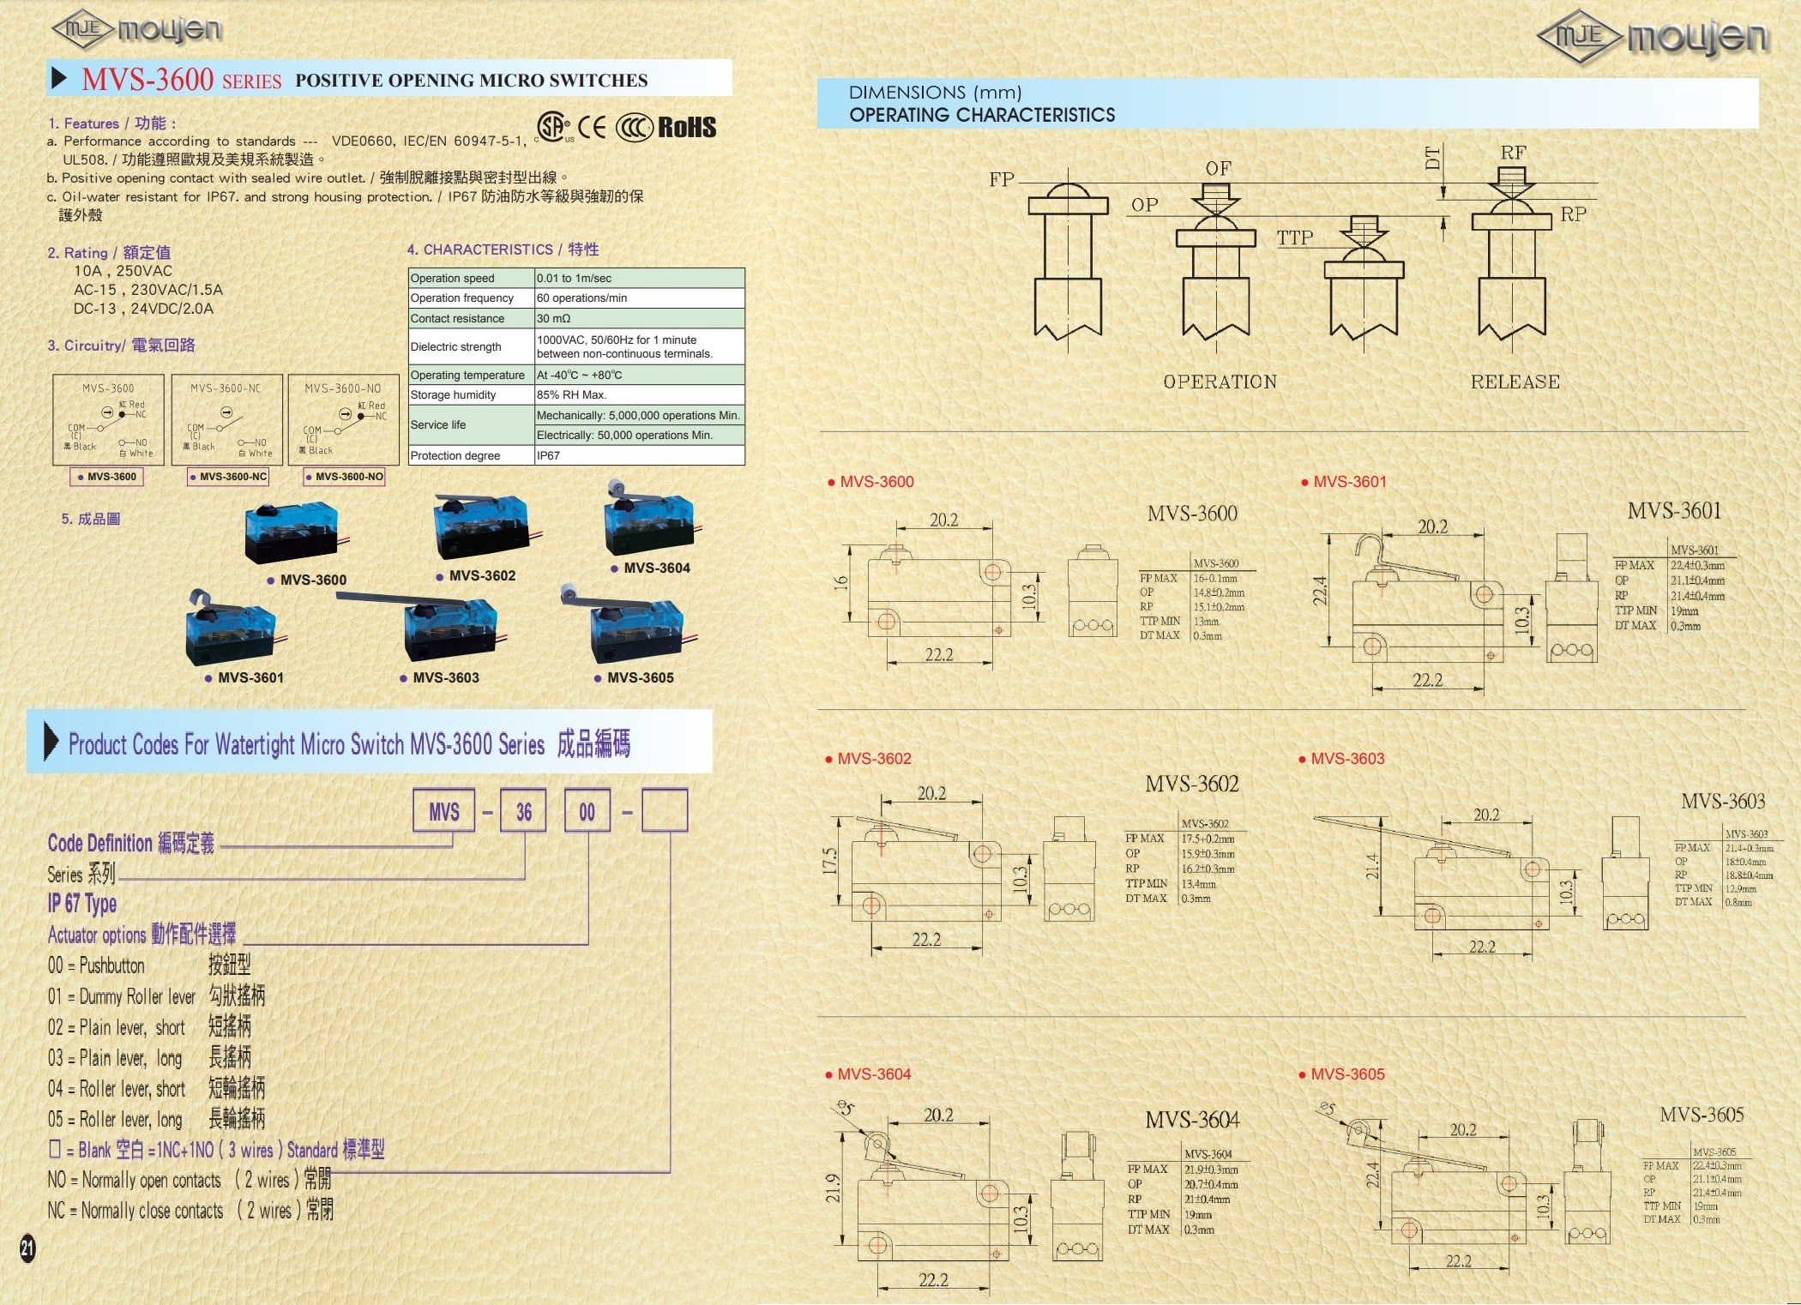Click the '00 = Pushbutton' actuator option
The image size is (1801, 1305).
tap(149, 965)
